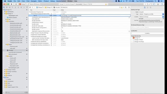Select Main.storyboard in navigator
Viewport: 167px width, 94px height.
click(13, 54)
